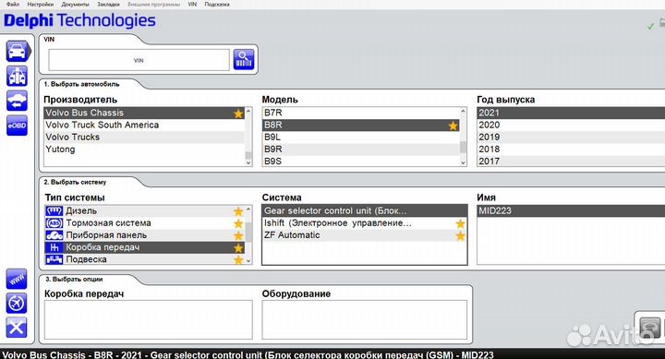Image resolution: width=665 pixels, height=359 pixels.
Task: Select production year 2020
Action: (x=571, y=125)
